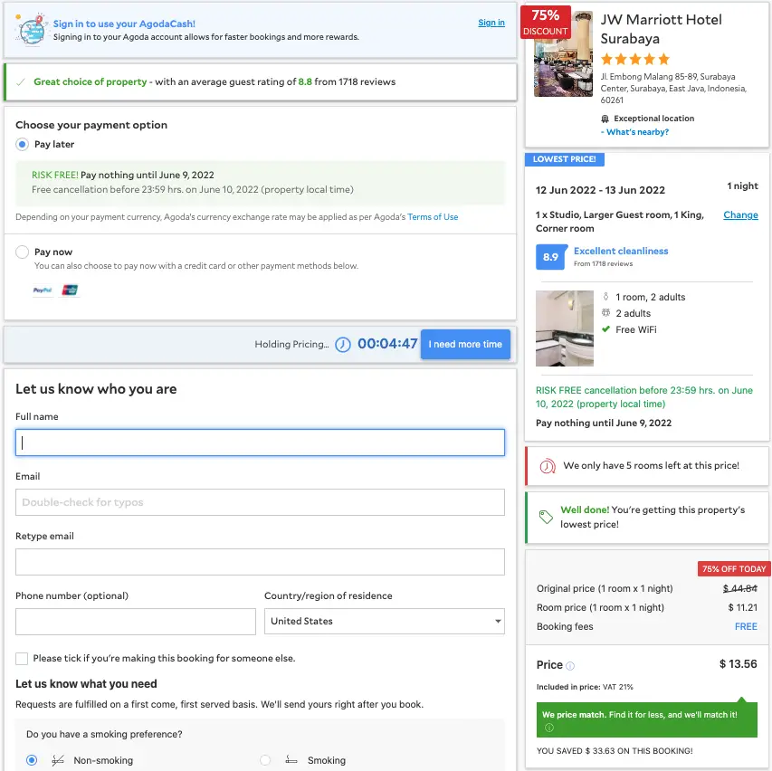Click the Price info circle icon
Viewport: 772px width, 771px height.
click(x=570, y=666)
